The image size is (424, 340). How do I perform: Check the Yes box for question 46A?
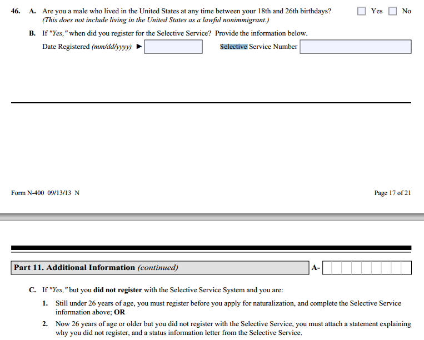(x=361, y=11)
